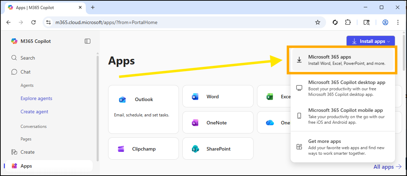Open the Create agent link
Viewport: 407px width, 176px height.
(x=34, y=112)
